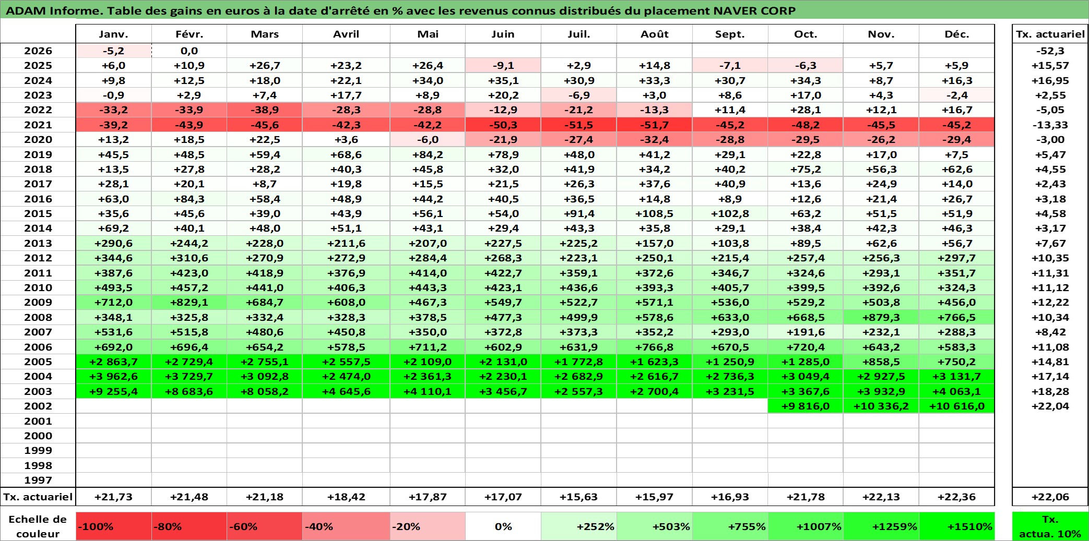1089x541 pixels.
Task: Click the +829,1 cell in 2009
Action: [x=189, y=302]
